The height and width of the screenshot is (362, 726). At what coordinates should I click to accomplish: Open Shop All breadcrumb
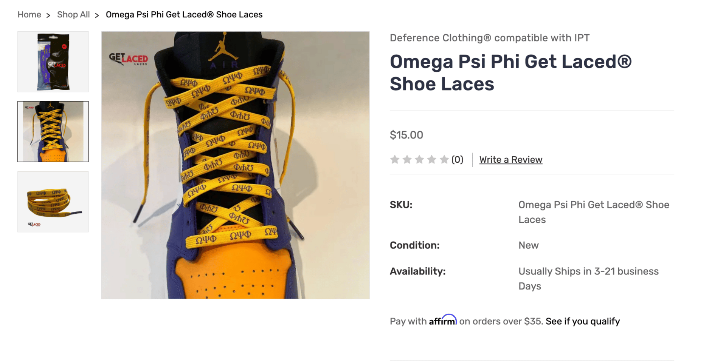73,15
